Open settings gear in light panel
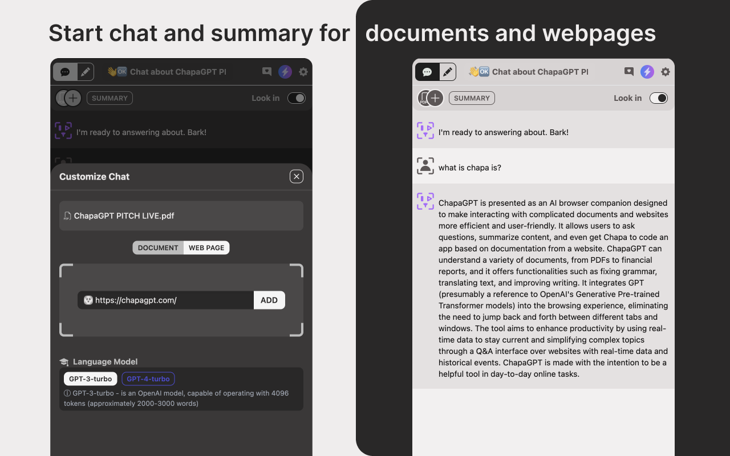This screenshot has height=456, width=730. tap(666, 72)
